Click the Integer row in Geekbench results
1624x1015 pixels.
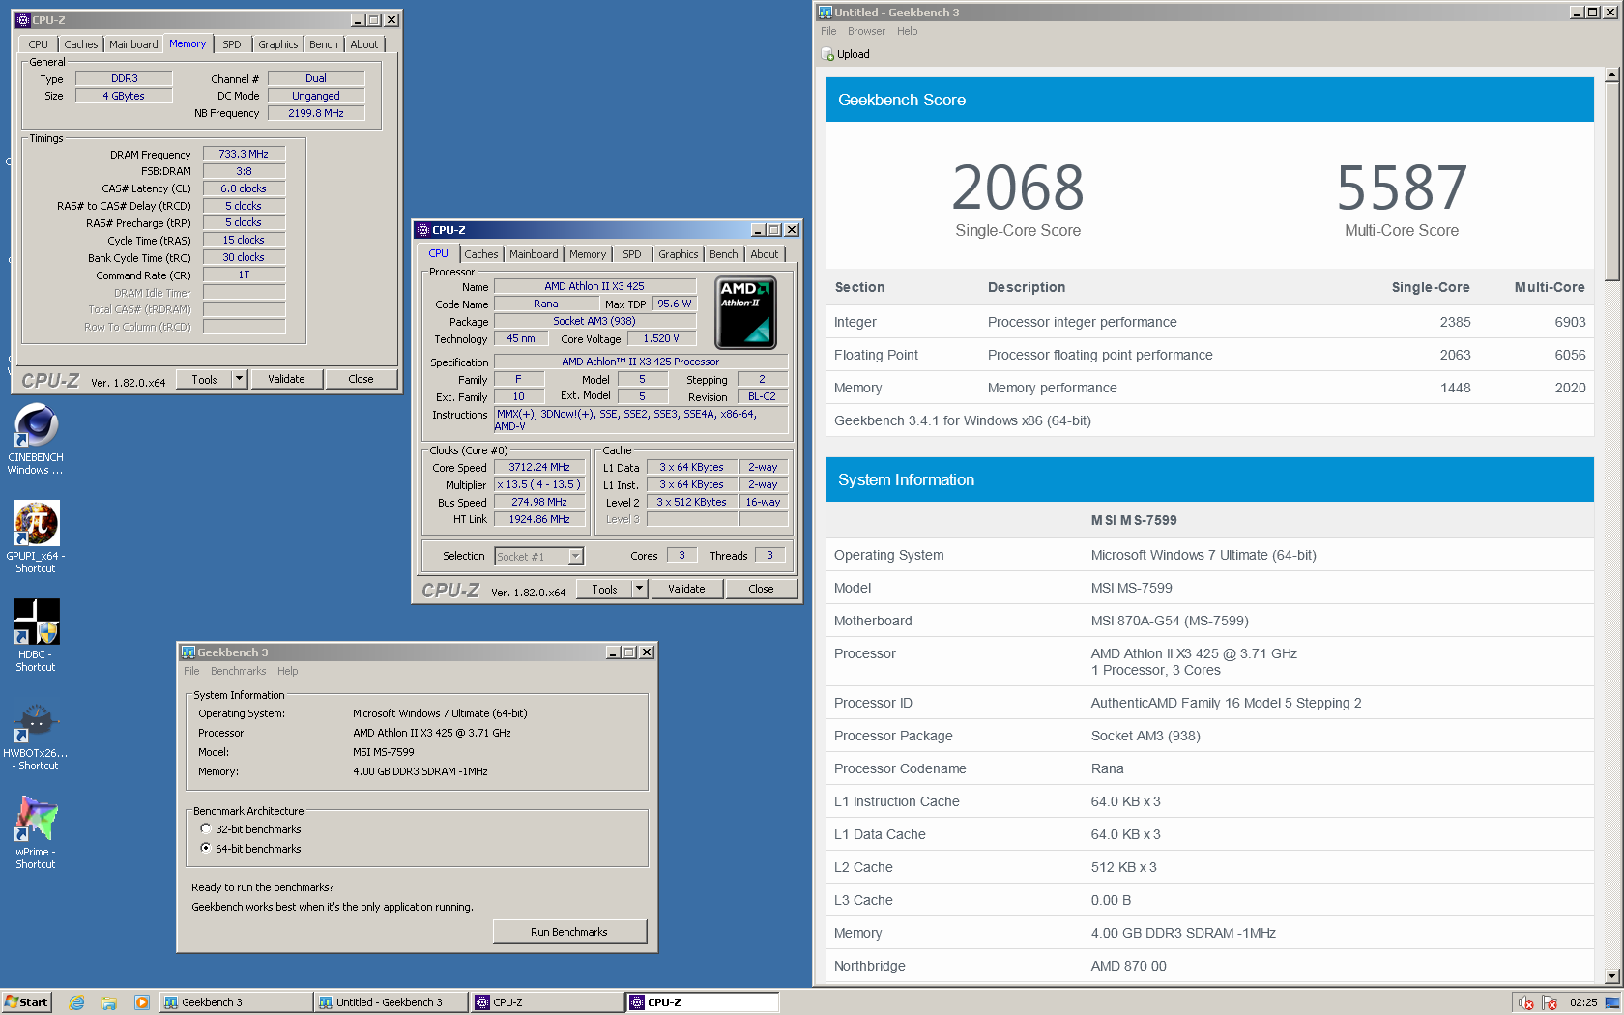tap(1210, 322)
